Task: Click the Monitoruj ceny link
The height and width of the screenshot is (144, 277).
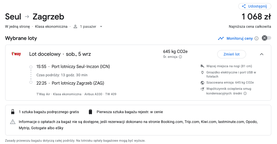Action: [x=240, y=38]
